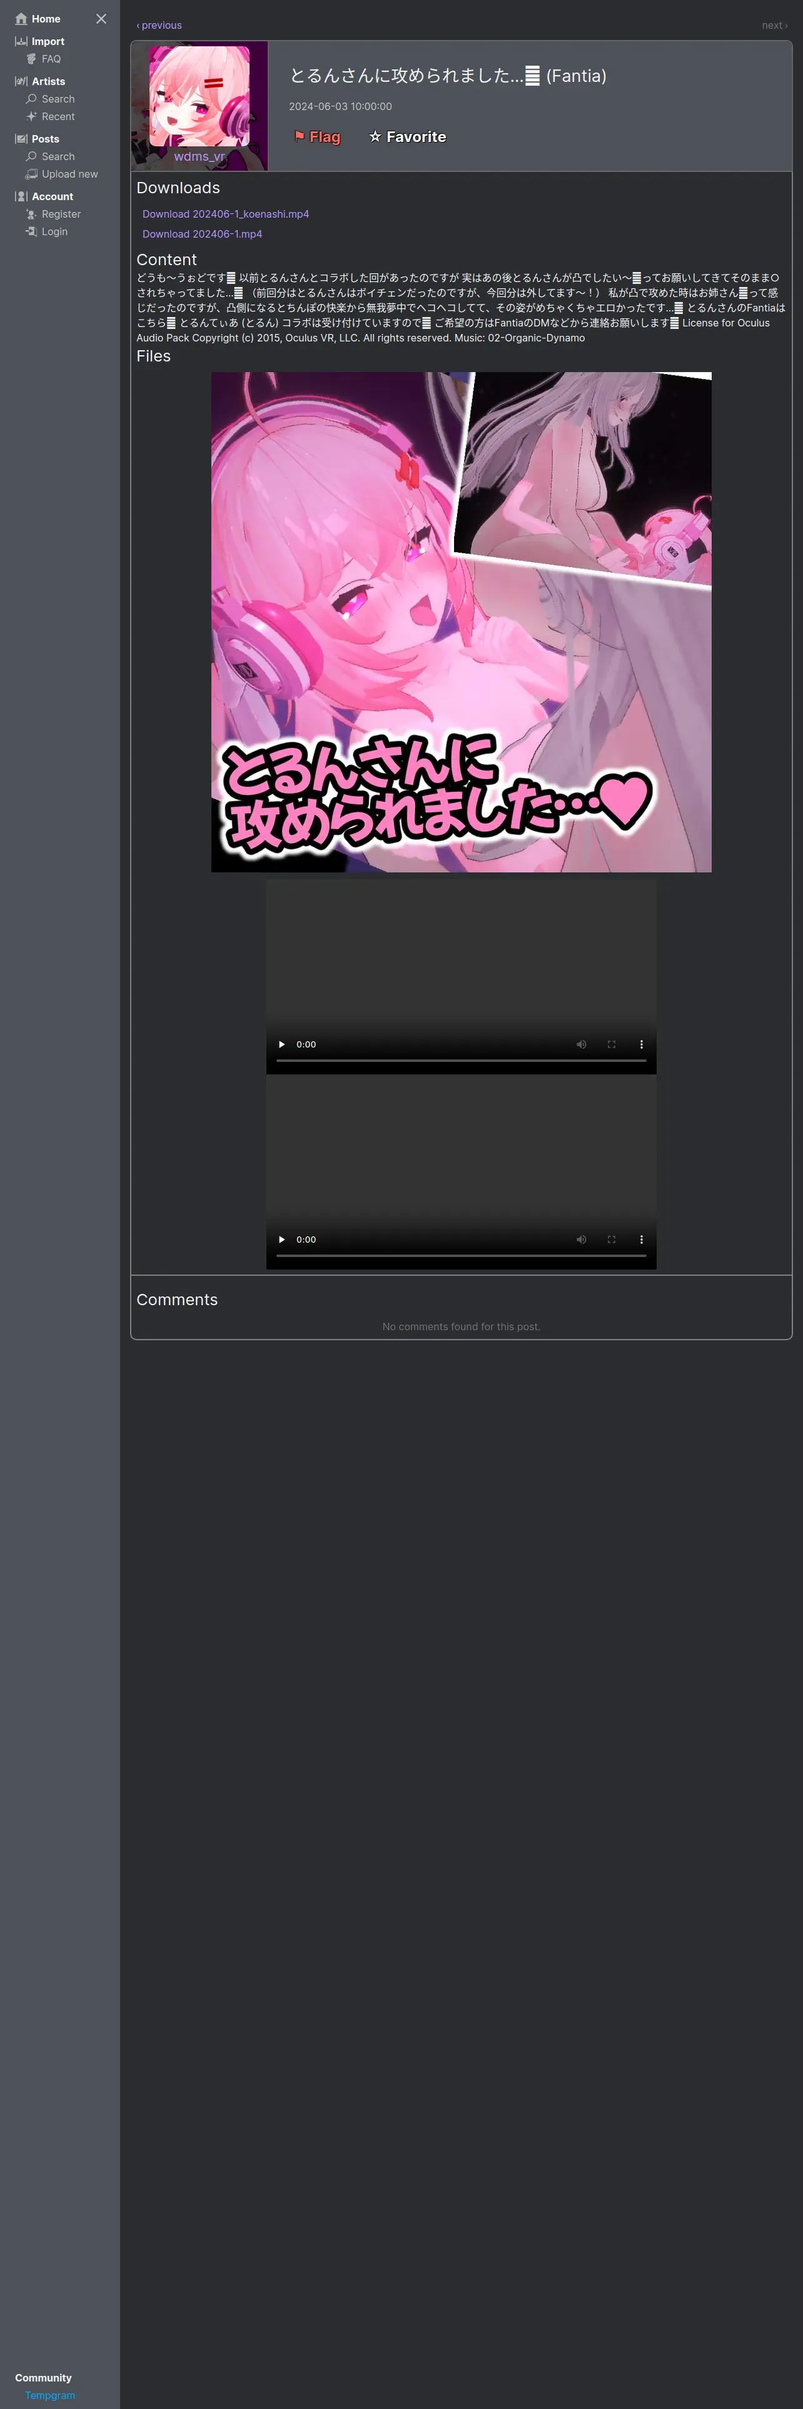Click the magnifier icon under Posts
The width and height of the screenshot is (803, 2409).
(x=32, y=156)
